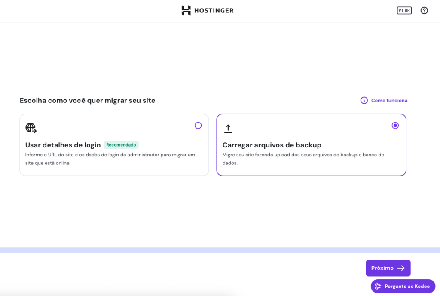Screen dimensions: 440x296
Task: Click the globe migration icon on login card
Action: coord(31,128)
